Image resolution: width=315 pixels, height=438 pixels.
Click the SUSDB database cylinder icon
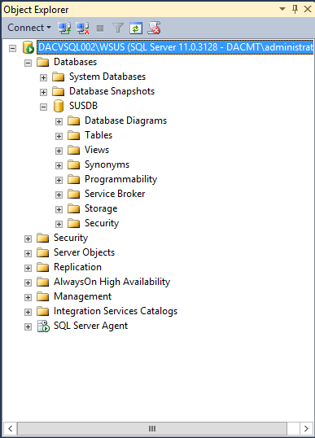[59, 106]
